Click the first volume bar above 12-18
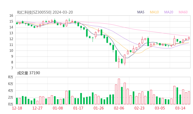193x114 pixels. point(17,101)
